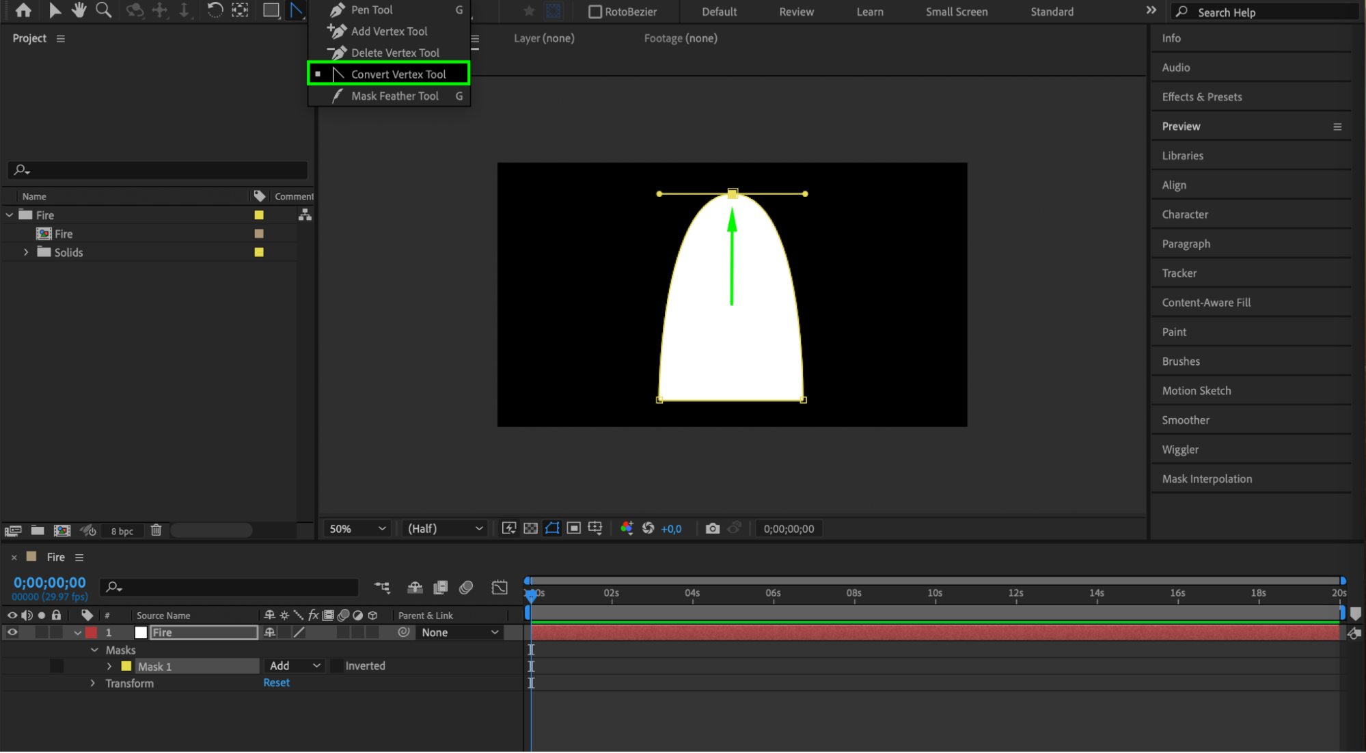This screenshot has height=753, width=1366.
Task: Expand the Solids folder
Action: click(x=26, y=252)
